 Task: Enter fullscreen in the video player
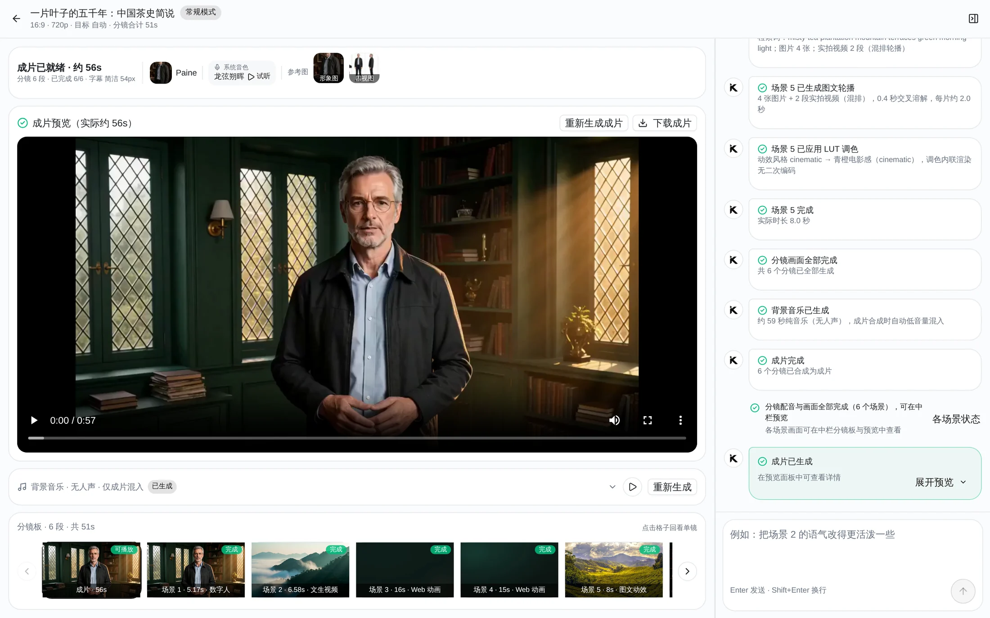[x=648, y=420]
